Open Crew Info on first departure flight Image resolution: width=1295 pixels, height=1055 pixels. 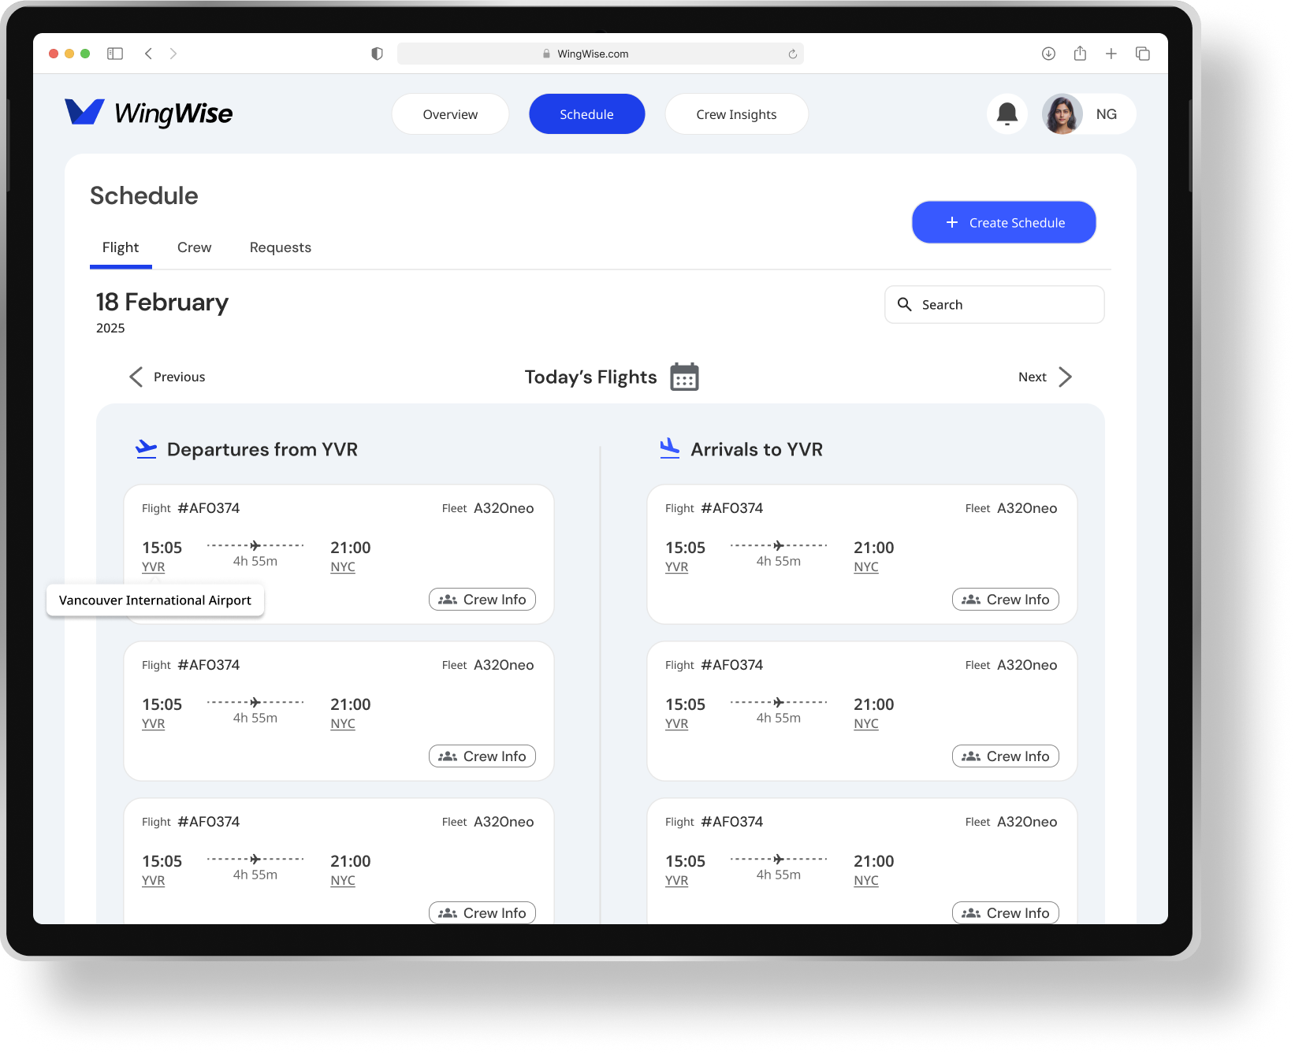(482, 600)
